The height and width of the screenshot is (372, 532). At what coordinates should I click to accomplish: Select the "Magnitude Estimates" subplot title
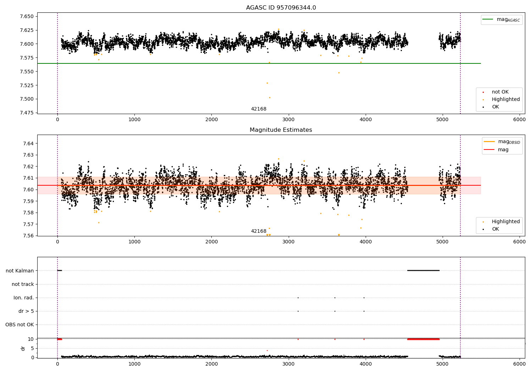pyautogui.click(x=281, y=130)
